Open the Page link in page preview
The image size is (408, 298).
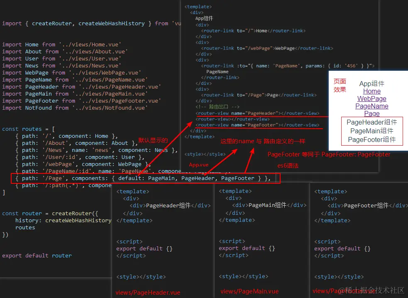point(372,113)
